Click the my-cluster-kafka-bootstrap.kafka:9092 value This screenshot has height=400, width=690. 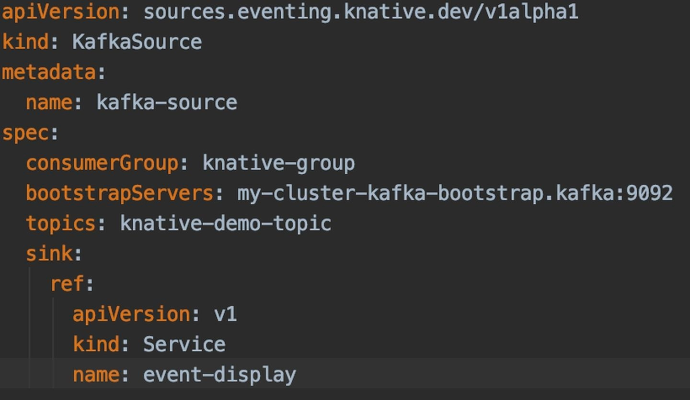pos(455,194)
